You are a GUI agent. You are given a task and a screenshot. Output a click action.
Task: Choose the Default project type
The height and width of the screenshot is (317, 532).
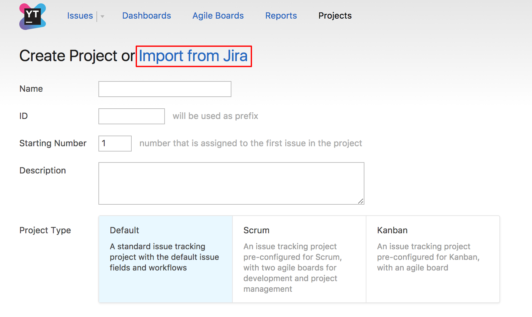point(166,259)
